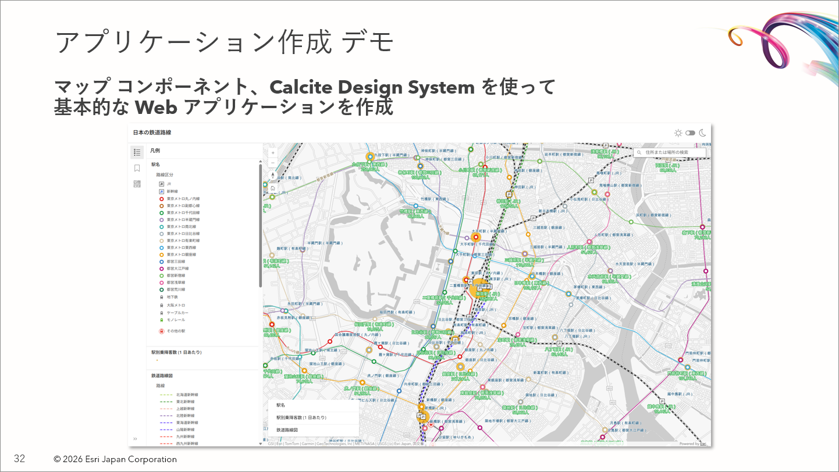The image size is (839, 472).
Task: Click the sun icon for light mode
Action: (678, 133)
